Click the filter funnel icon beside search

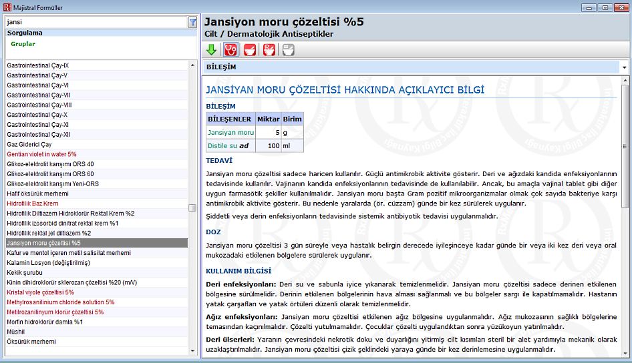click(x=192, y=23)
